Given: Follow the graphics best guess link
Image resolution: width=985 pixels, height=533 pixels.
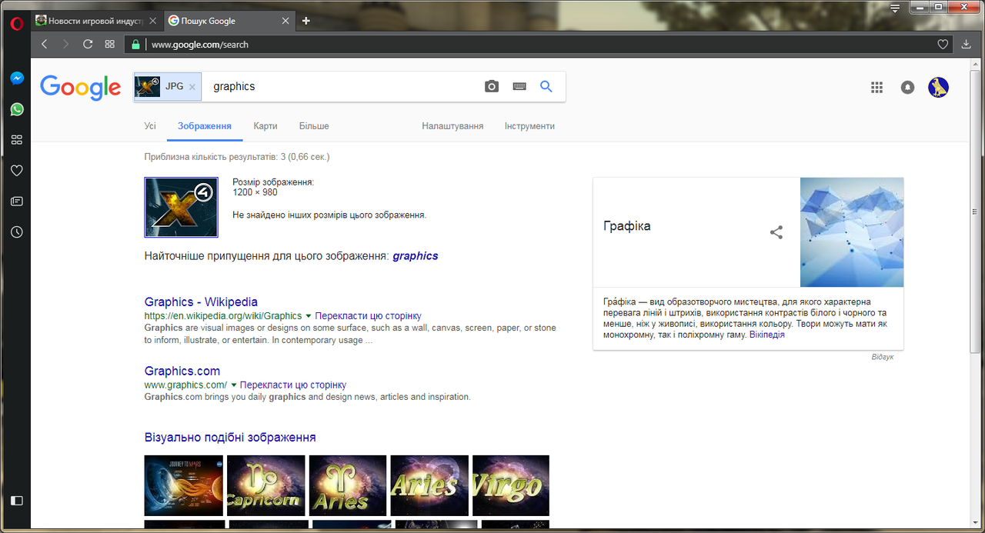Looking at the screenshot, I should point(416,256).
